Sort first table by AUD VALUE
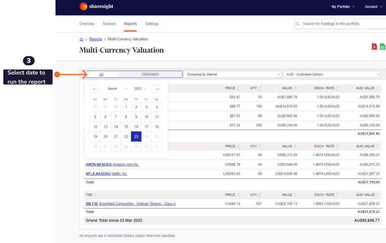386x243 pixels. pyautogui.click(x=377, y=88)
